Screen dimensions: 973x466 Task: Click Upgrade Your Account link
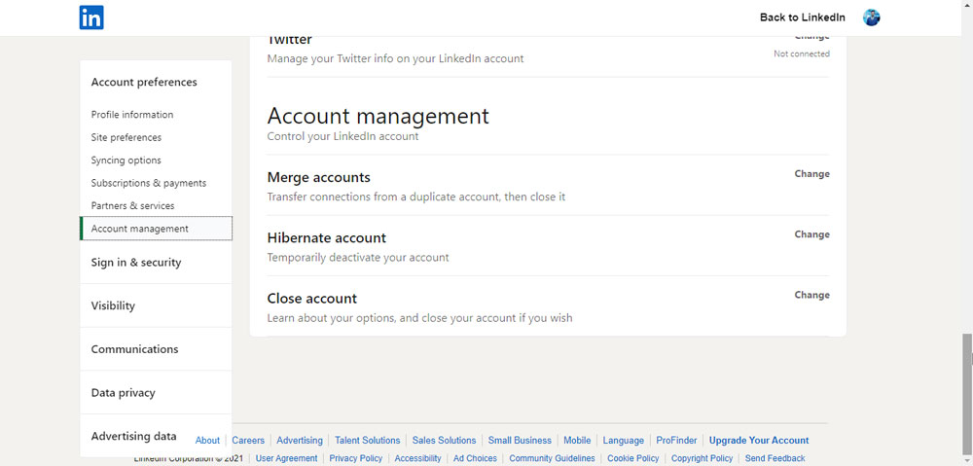pos(759,441)
